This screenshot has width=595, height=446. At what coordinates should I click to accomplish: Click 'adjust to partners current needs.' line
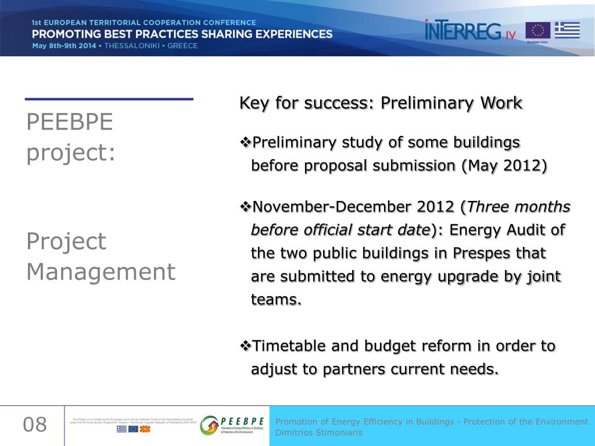[x=375, y=369]
